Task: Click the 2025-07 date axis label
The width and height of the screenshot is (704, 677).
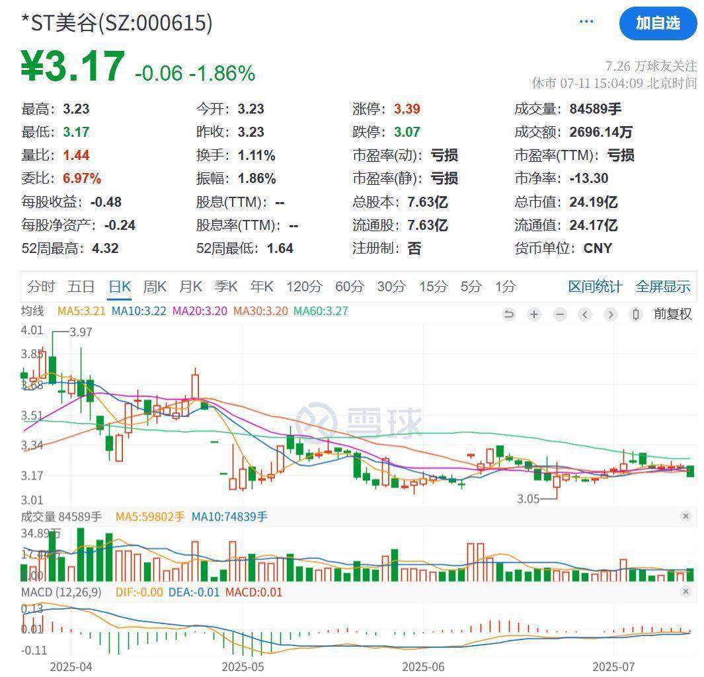Action: (613, 666)
